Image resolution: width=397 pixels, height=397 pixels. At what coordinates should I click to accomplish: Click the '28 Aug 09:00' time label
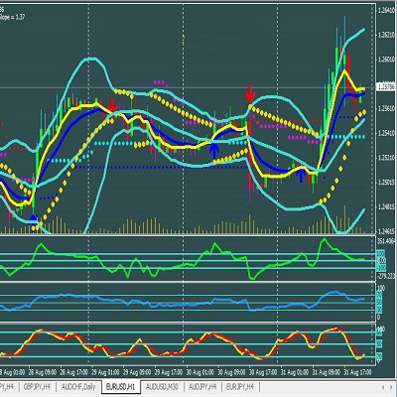tap(43, 372)
